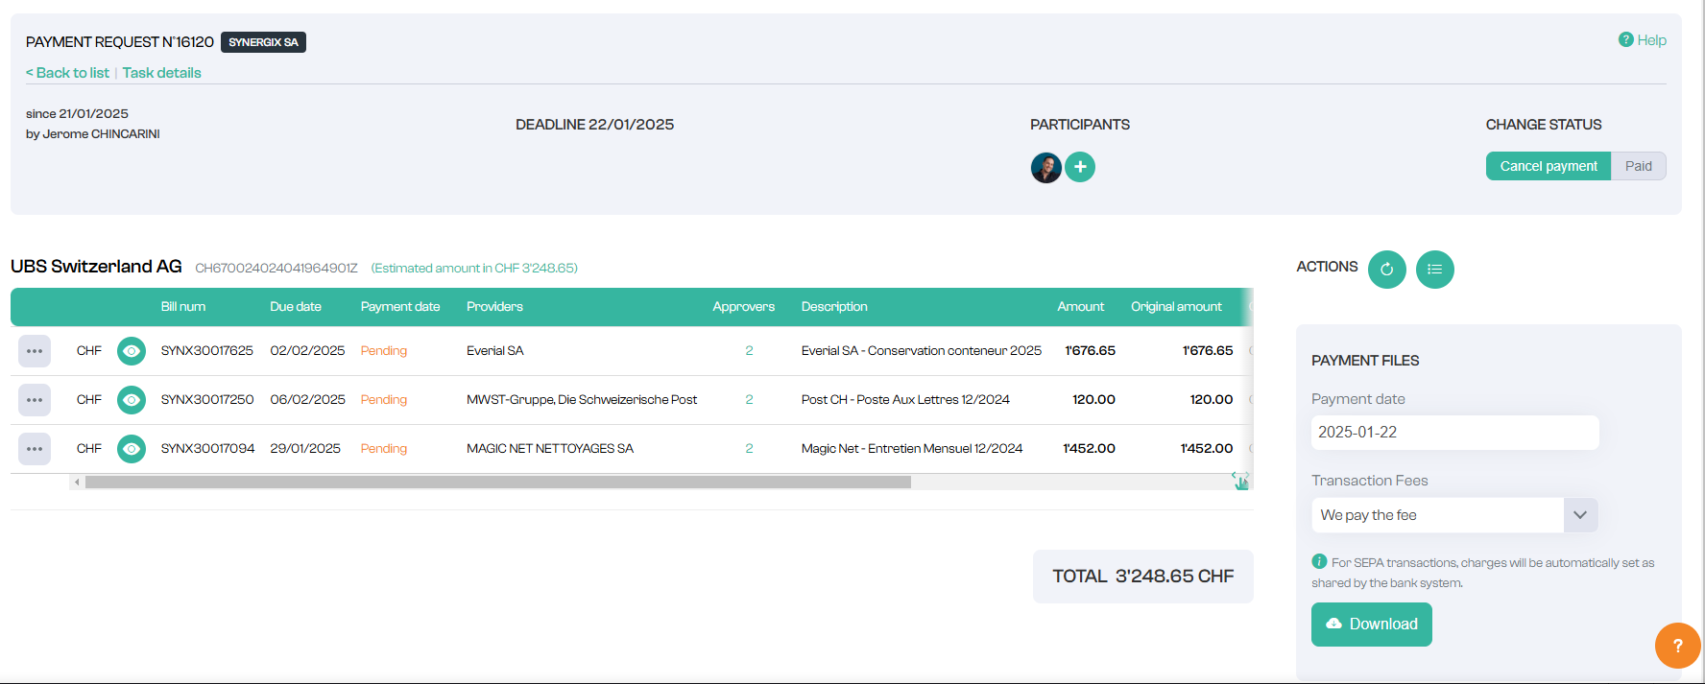Click the SEPA info icon

click(1319, 562)
